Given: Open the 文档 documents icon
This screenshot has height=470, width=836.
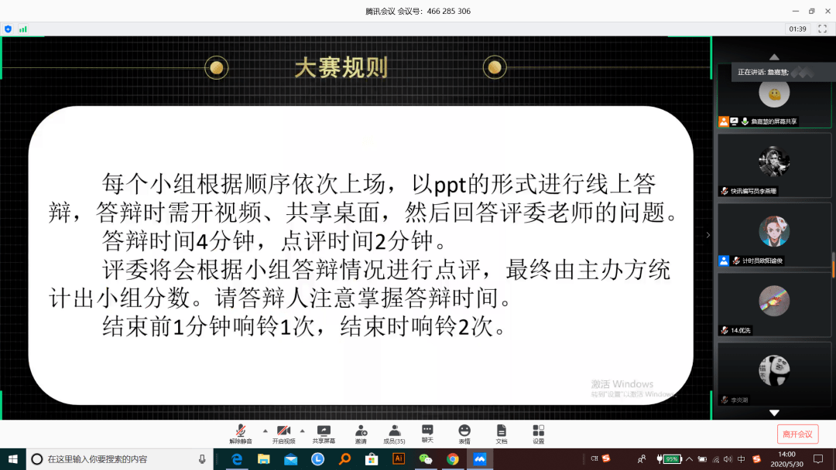Looking at the screenshot, I should pos(501,434).
